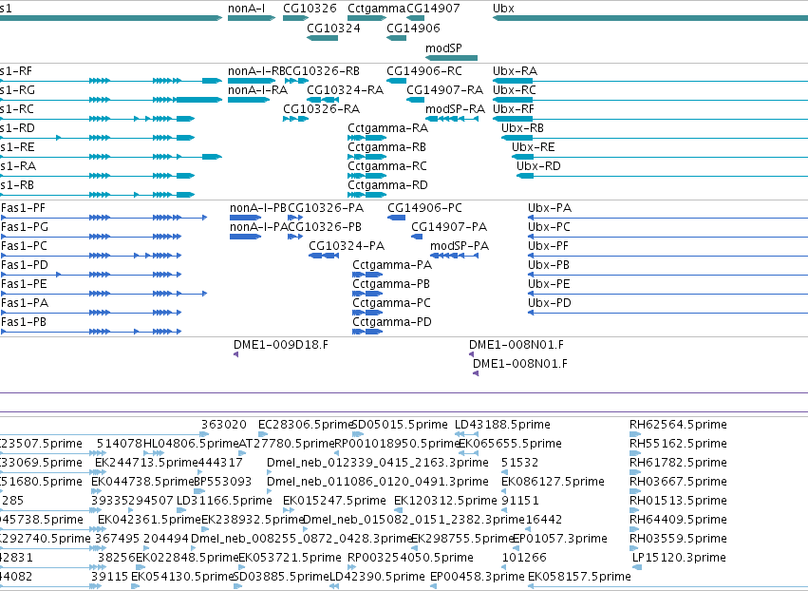Select the Fas1-PF protein label

pos(23,208)
